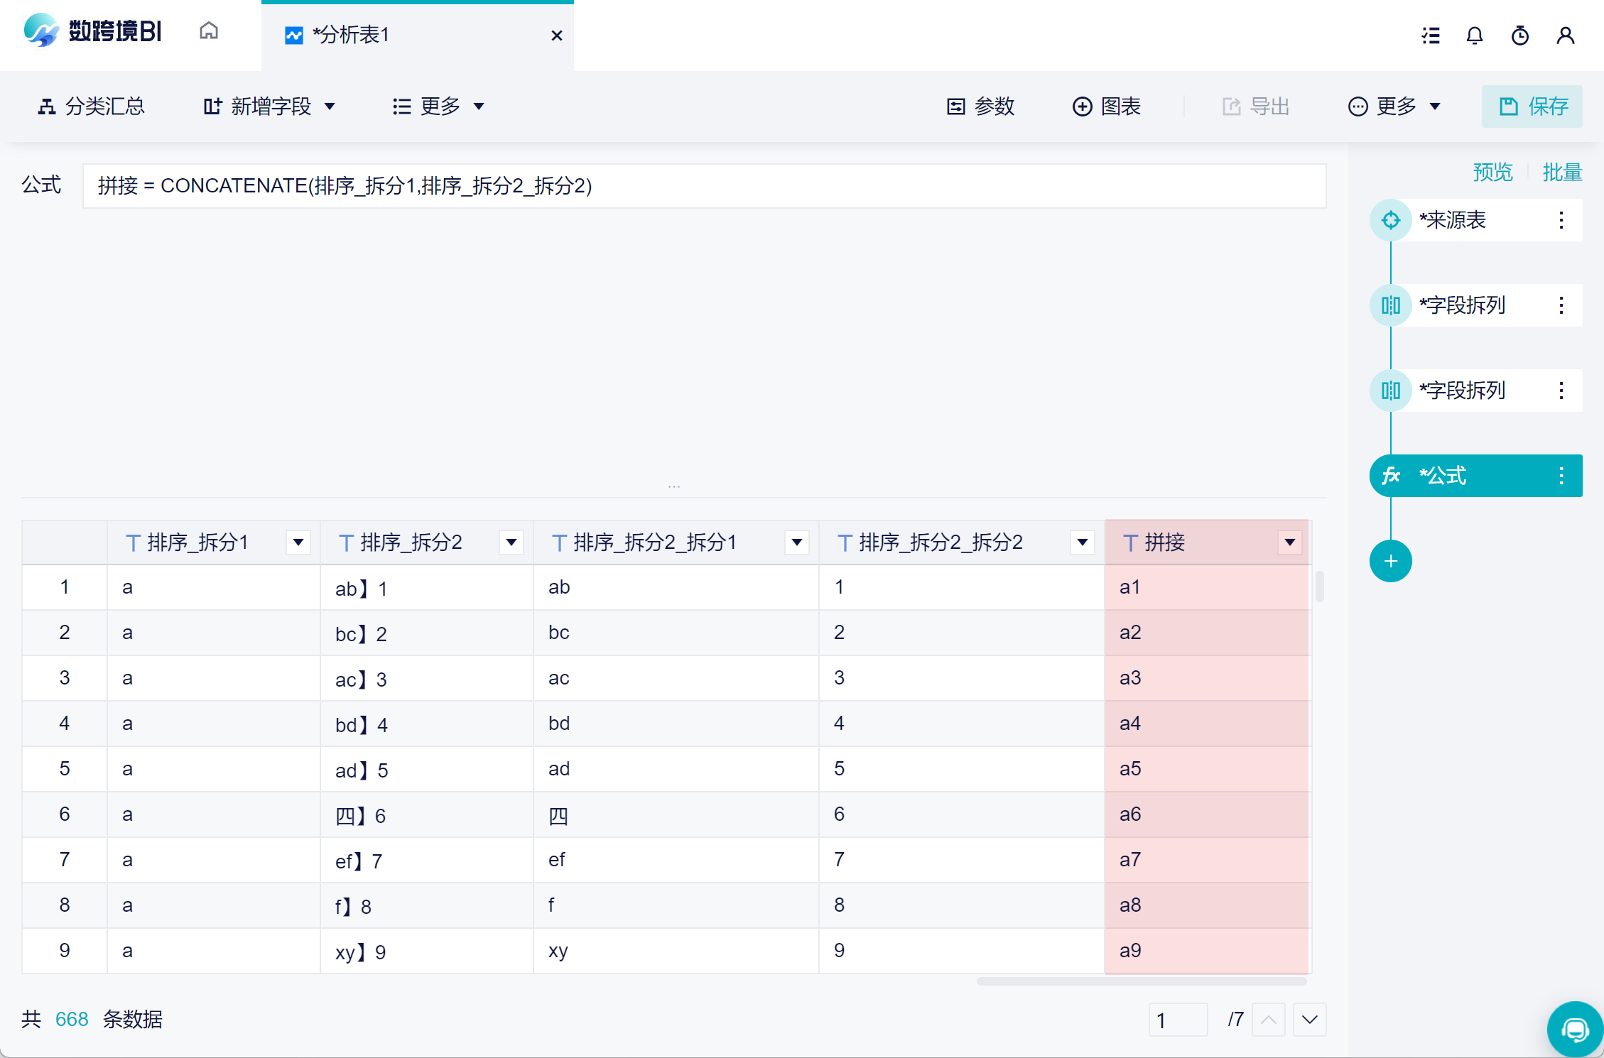The width and height of the screenshot is (1604, 1058).
Task: Open options menu for 公式 step
Action: 1561,476
